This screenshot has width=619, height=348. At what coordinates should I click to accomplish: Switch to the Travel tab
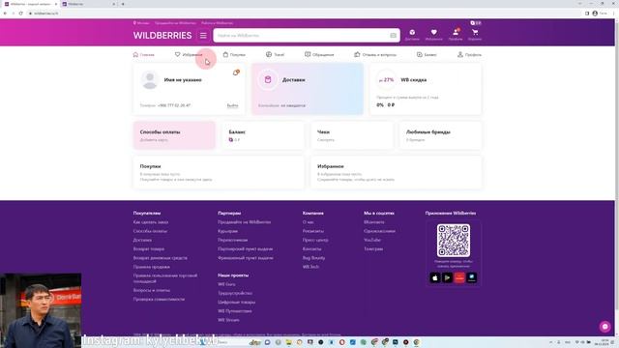point(275,54)
